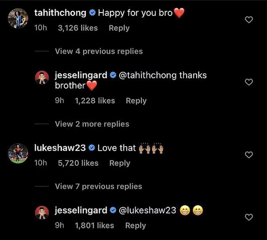Expand 'View 2 more replies'

pyautogui.click(x=92, y=124)
